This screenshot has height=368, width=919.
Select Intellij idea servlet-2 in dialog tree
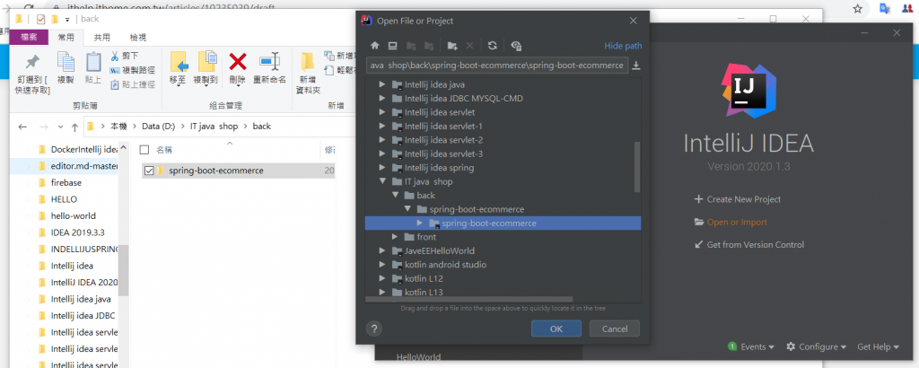(443, 140)
